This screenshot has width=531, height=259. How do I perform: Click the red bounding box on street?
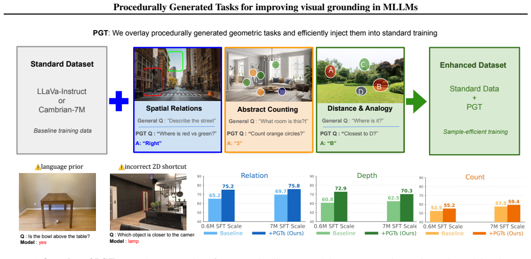click(153, 81)
